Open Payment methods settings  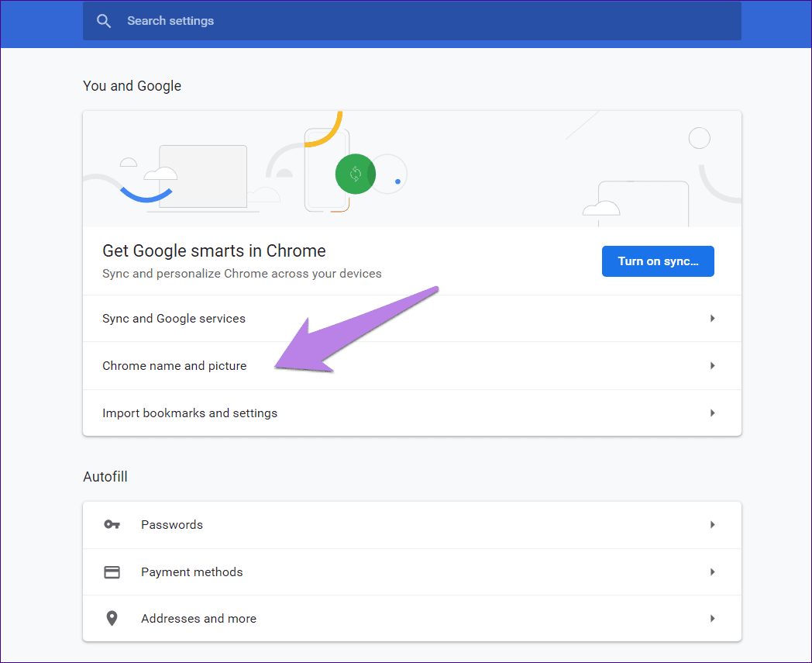coord(411,571)
